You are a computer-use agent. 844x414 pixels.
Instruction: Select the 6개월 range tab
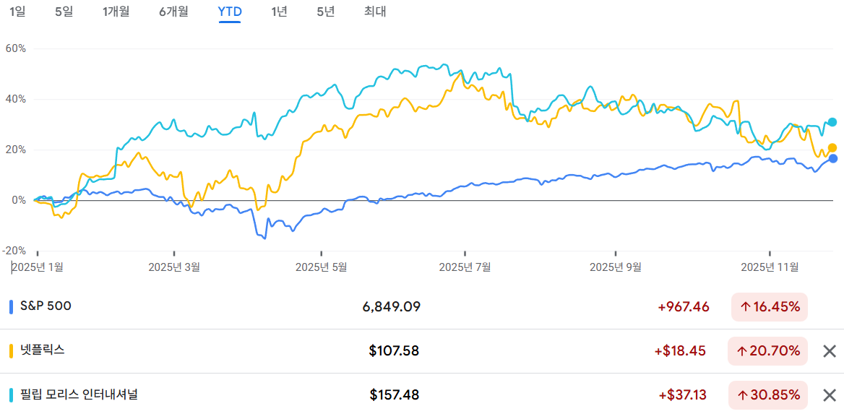pos(173,12)
